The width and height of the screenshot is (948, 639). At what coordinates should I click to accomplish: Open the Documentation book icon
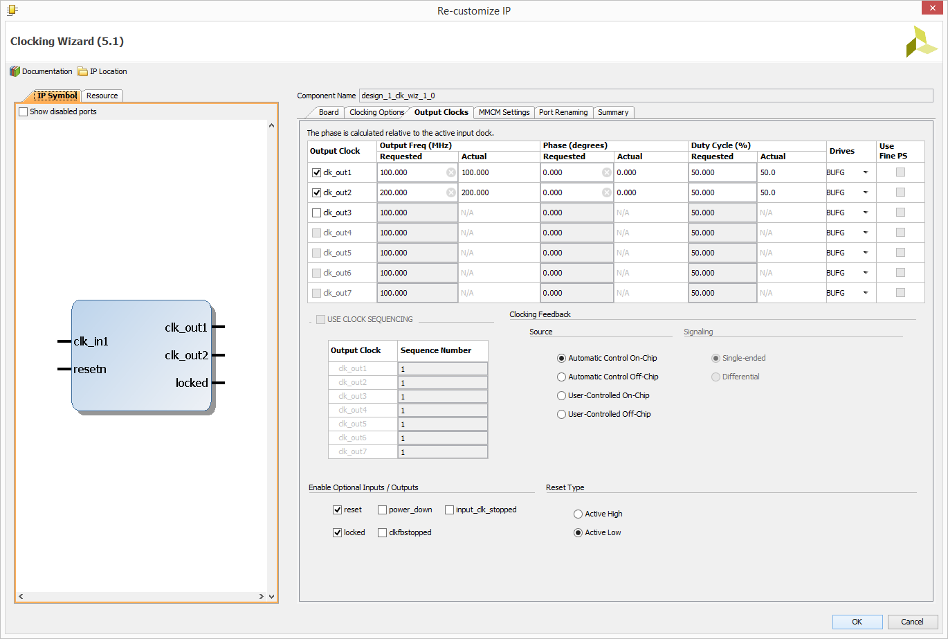(x=15, y=71)
